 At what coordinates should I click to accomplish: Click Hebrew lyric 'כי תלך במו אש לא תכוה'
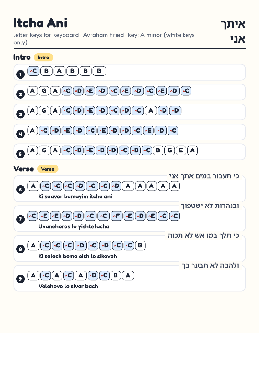click(203, 236)
